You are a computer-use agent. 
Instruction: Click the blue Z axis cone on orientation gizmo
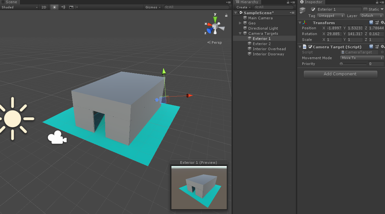point(210,30)
